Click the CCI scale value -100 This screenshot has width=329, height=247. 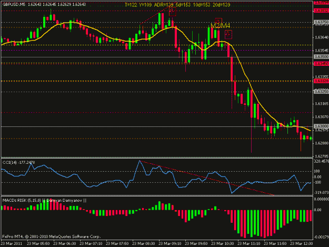click(317, 182)
